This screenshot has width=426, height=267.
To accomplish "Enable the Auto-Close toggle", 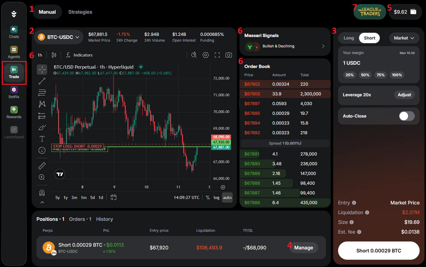I will [x=407, y=116].
